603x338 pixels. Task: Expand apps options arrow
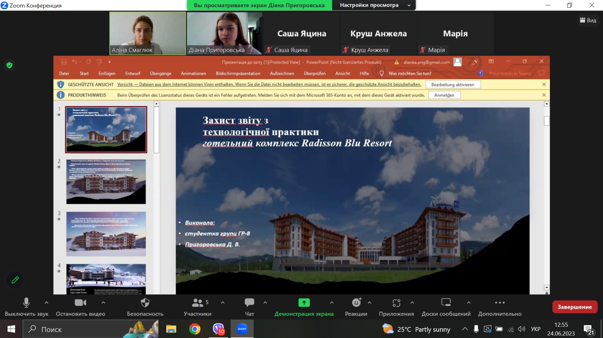pyautogui.click(x=412, y=302)
